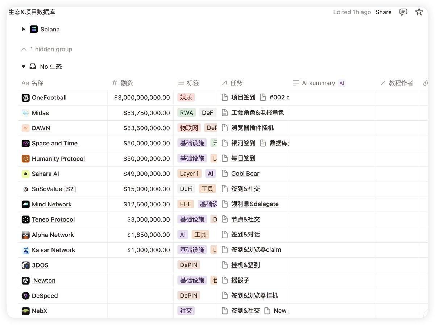This screenshot has width=435, height=325.
Task: Click the Teneo Protocol project icon
Action: coord(25,219)
